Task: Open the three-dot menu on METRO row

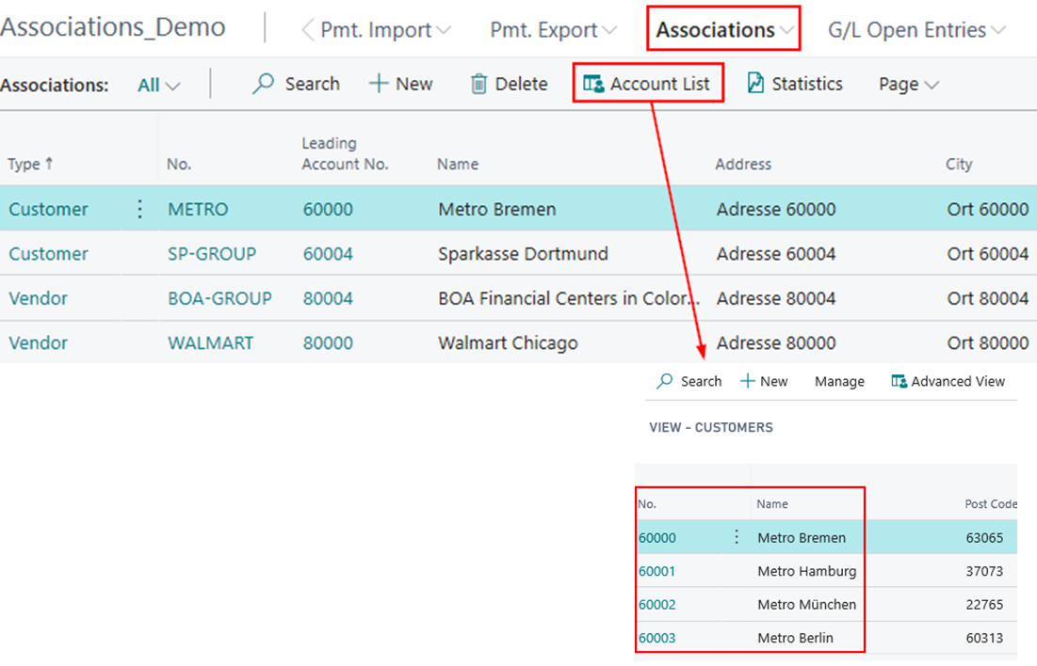Action: click(x=139, y=209)
